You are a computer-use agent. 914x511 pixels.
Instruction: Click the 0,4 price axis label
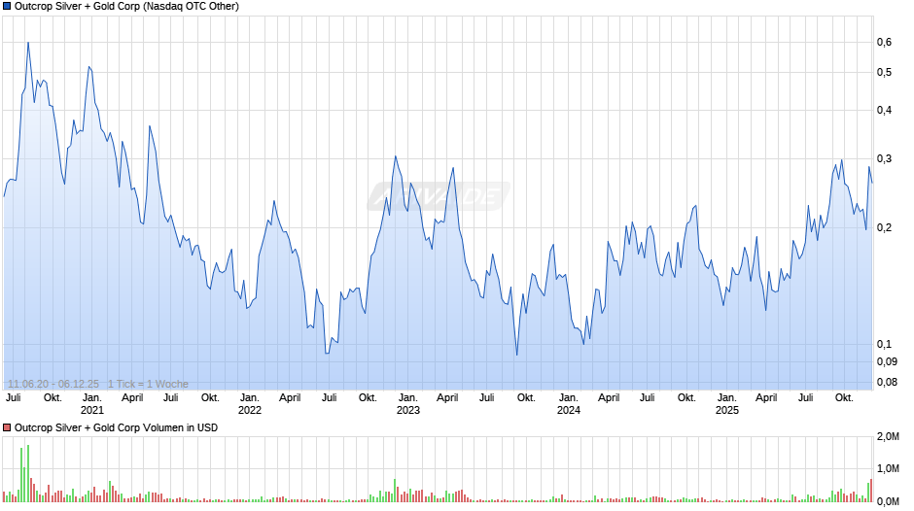[x=884, y=110]
